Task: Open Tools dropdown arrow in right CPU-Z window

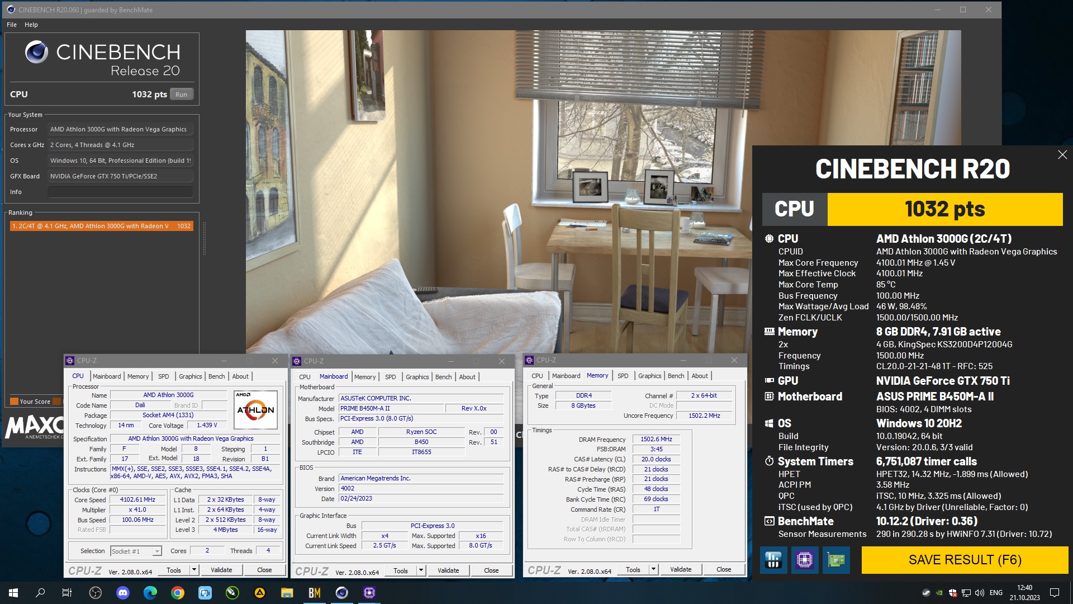Action: click(654, 569)
